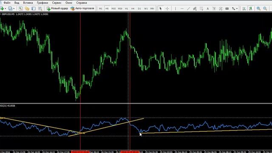Open the Справка menu

pyautogui.click(x=82, y=3)
